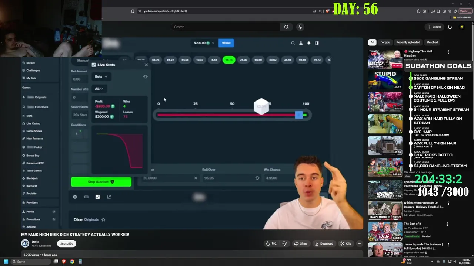This screenshot has height=266, width=474.
Task: Open Task View on the taskbar
Action: (x=56, y=262)
